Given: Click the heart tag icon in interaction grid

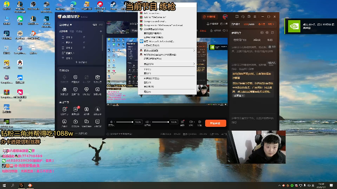Looking at the screenshot, I should coord(86,89).
